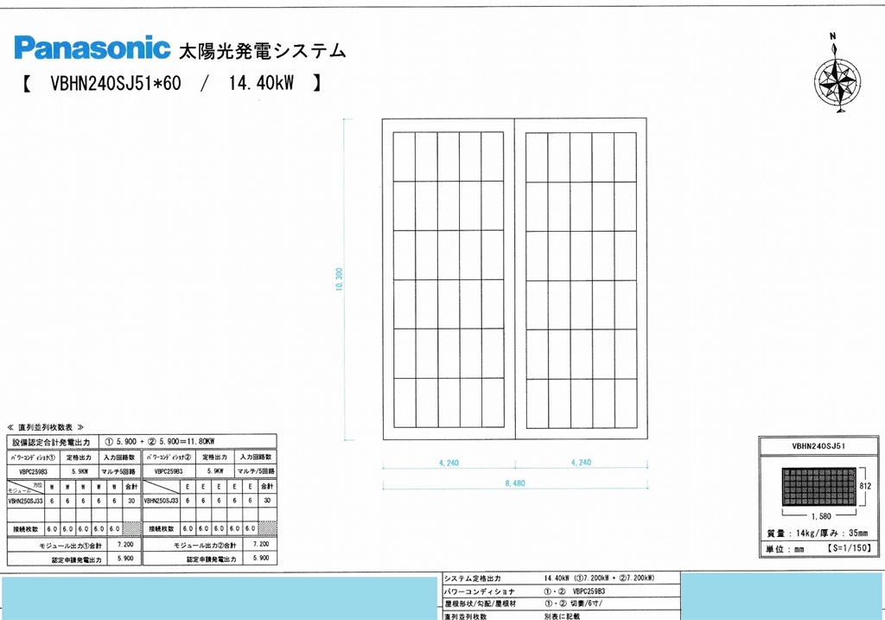
Task: Select the right solar panel array drawing
Action: coord(582,280)
